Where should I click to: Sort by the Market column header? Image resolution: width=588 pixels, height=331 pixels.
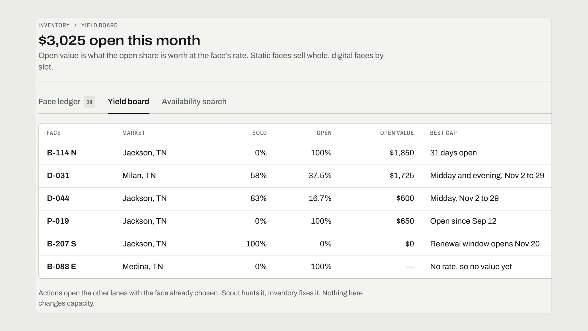click(x=134, y=133)
